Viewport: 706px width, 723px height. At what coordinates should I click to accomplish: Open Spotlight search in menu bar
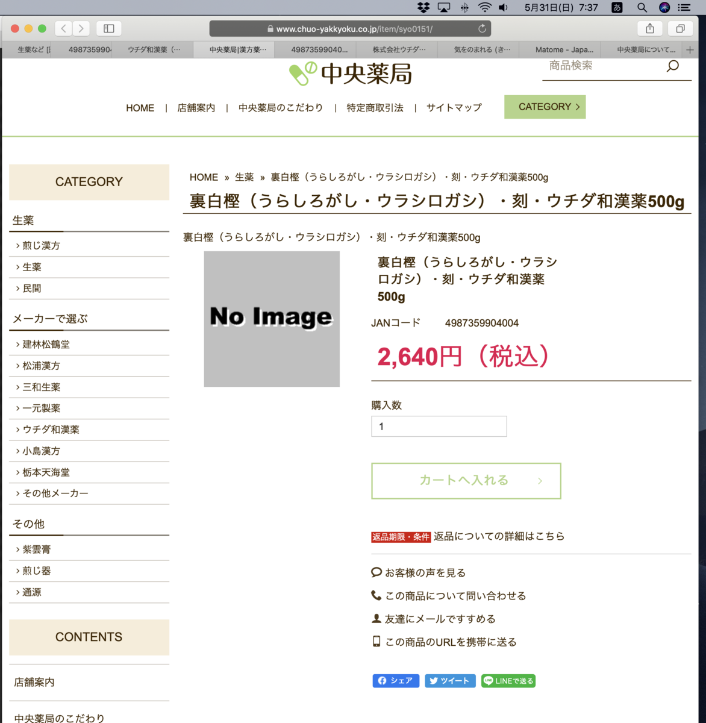coord(642,7)
